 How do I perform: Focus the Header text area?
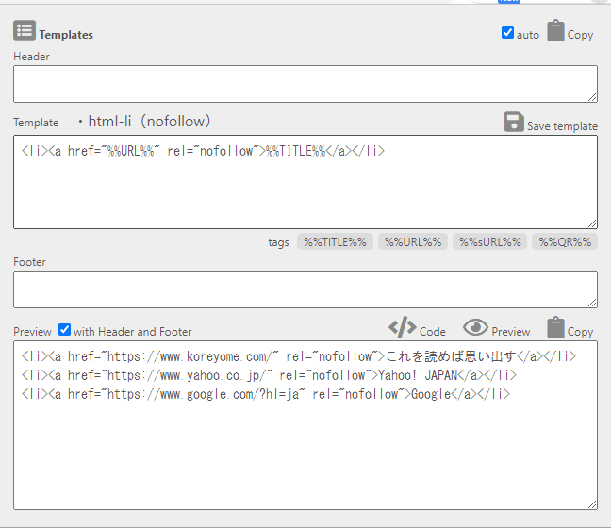point(305,84)
